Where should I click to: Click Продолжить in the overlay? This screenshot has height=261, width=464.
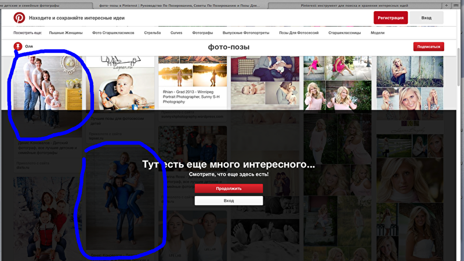coord(229,188)
